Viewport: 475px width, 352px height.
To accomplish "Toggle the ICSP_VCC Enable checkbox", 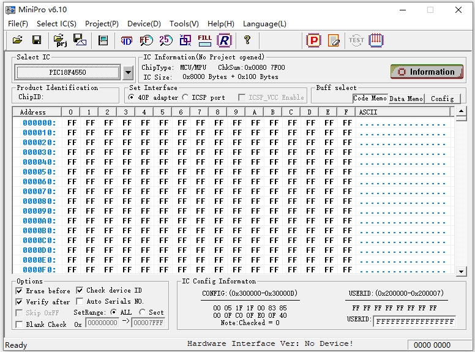I will coord(242,97).
